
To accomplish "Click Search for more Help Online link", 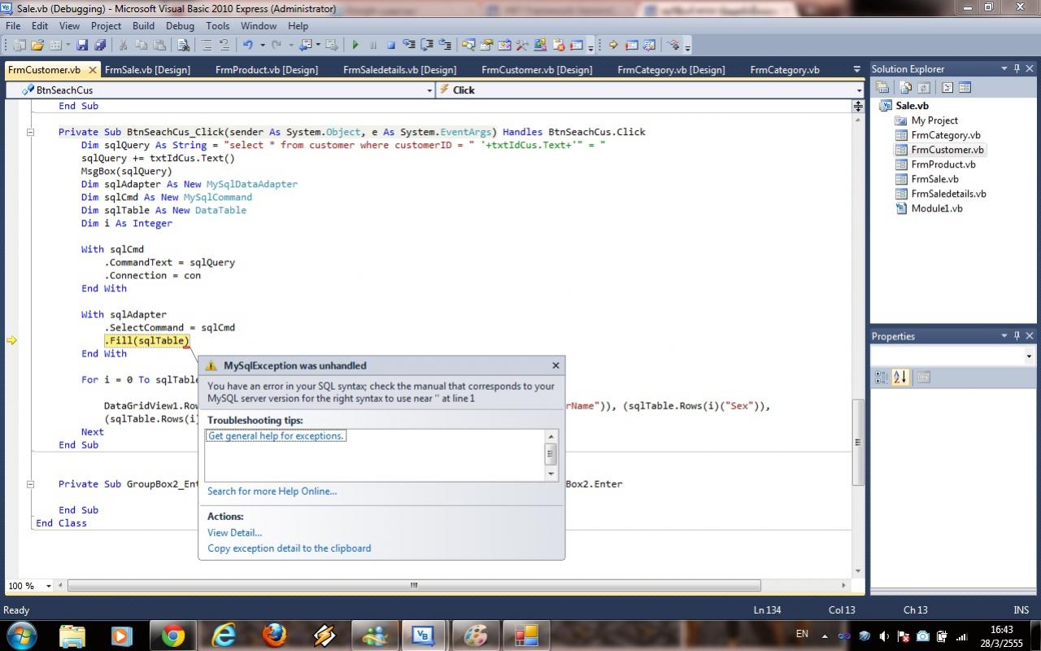I will tap(272, 491).
